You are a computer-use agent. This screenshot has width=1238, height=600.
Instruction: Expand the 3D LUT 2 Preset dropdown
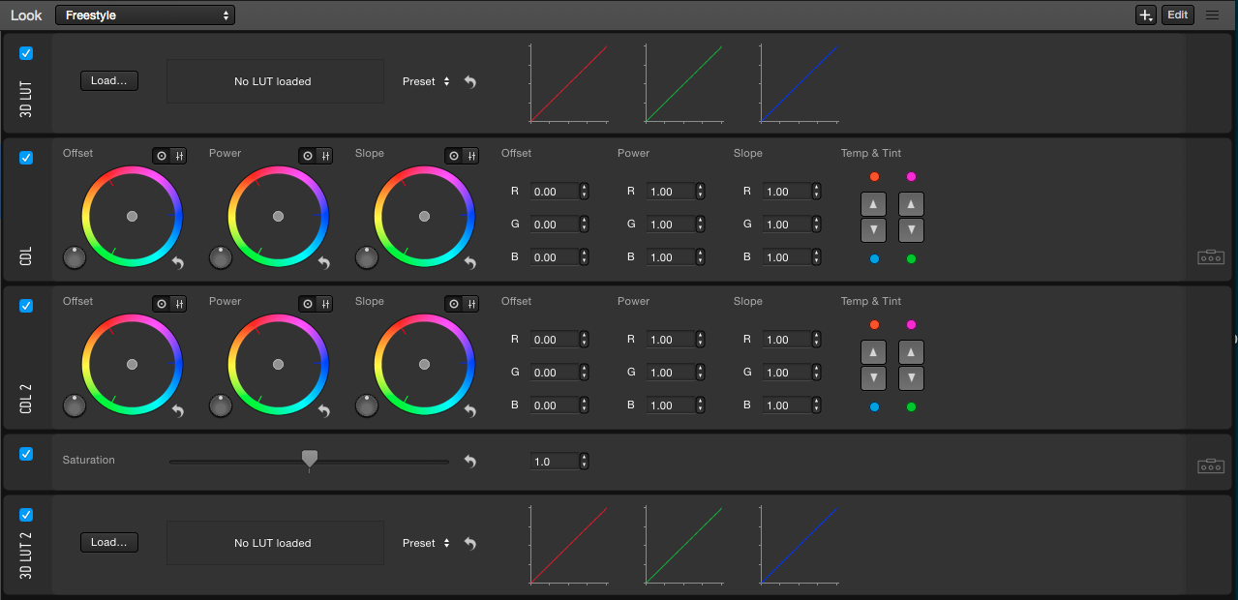click(427, 544)
